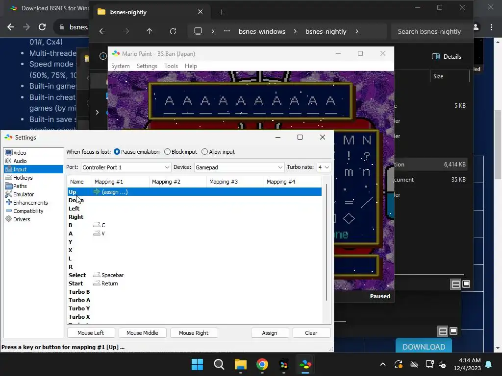Click the File Explorer back arrow
The width and height of the screenshot is (502, 376).
102,31
